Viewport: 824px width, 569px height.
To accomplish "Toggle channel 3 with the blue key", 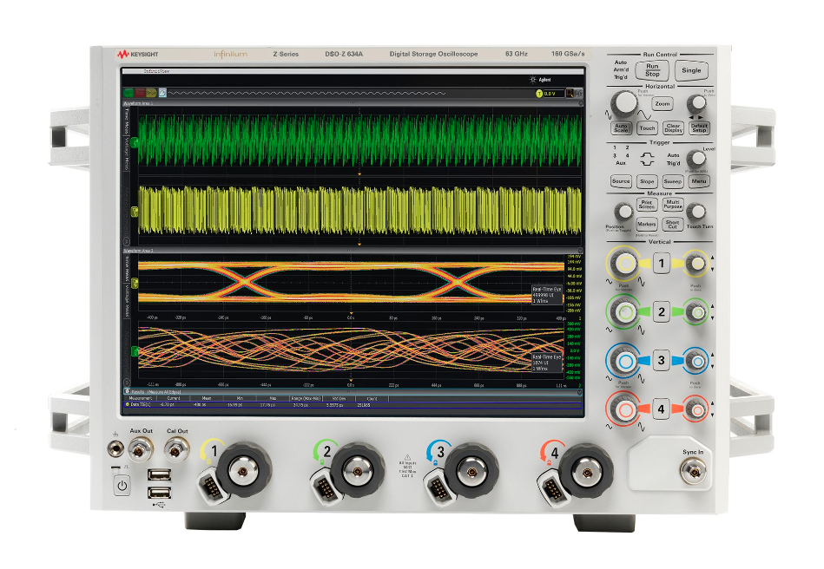I will point(662,361).
